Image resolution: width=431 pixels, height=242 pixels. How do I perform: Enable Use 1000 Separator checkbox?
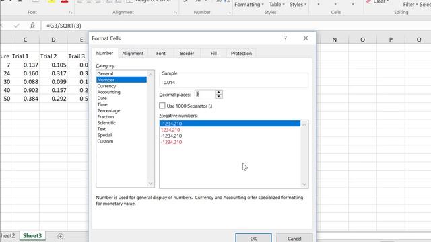pos(162,106)
